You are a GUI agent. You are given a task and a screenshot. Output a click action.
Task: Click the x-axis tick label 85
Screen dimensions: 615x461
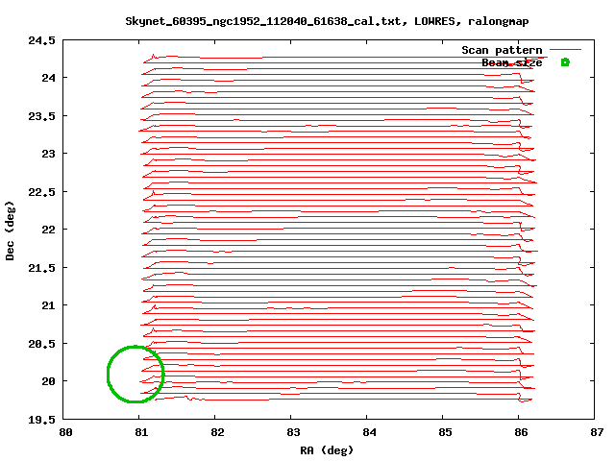tap(445, 432)
